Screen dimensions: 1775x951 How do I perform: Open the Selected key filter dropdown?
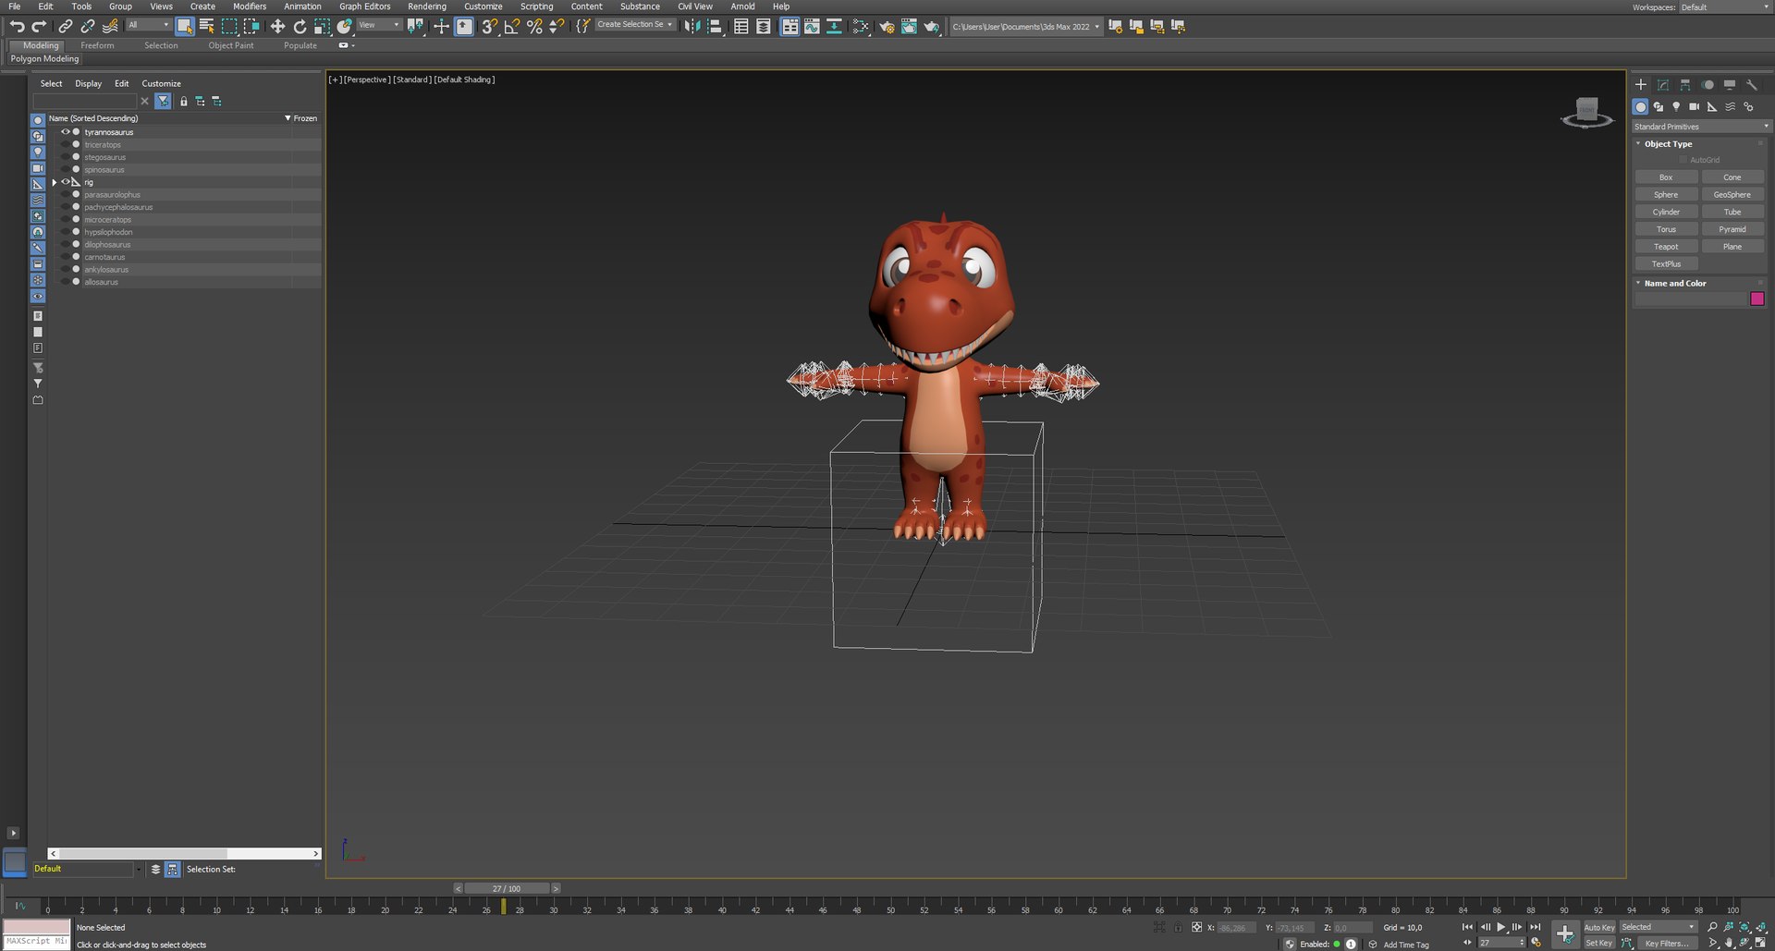pos(1659,927)
